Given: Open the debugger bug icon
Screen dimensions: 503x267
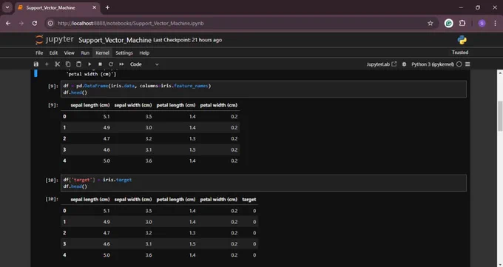Looking at the screenshot, I should pos(404,64).
